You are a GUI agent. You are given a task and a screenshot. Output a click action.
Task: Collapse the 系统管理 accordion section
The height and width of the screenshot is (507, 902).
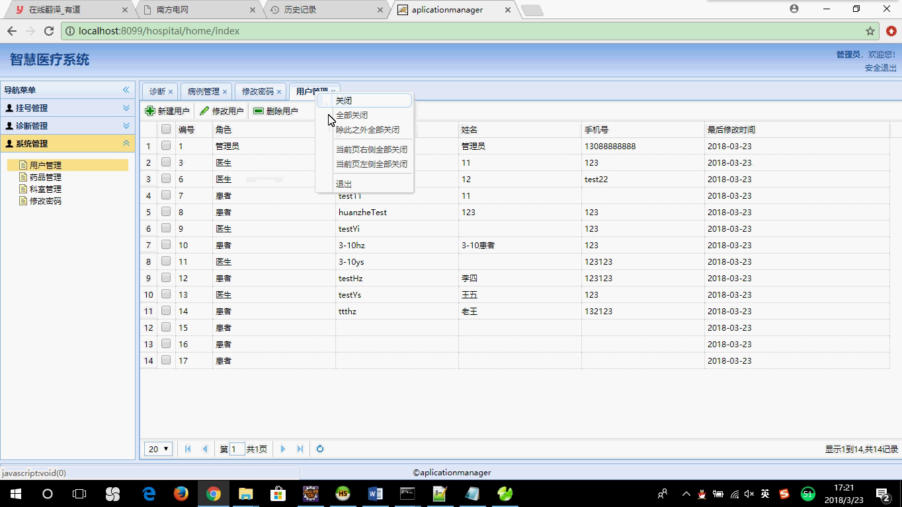tap(126, 143)
